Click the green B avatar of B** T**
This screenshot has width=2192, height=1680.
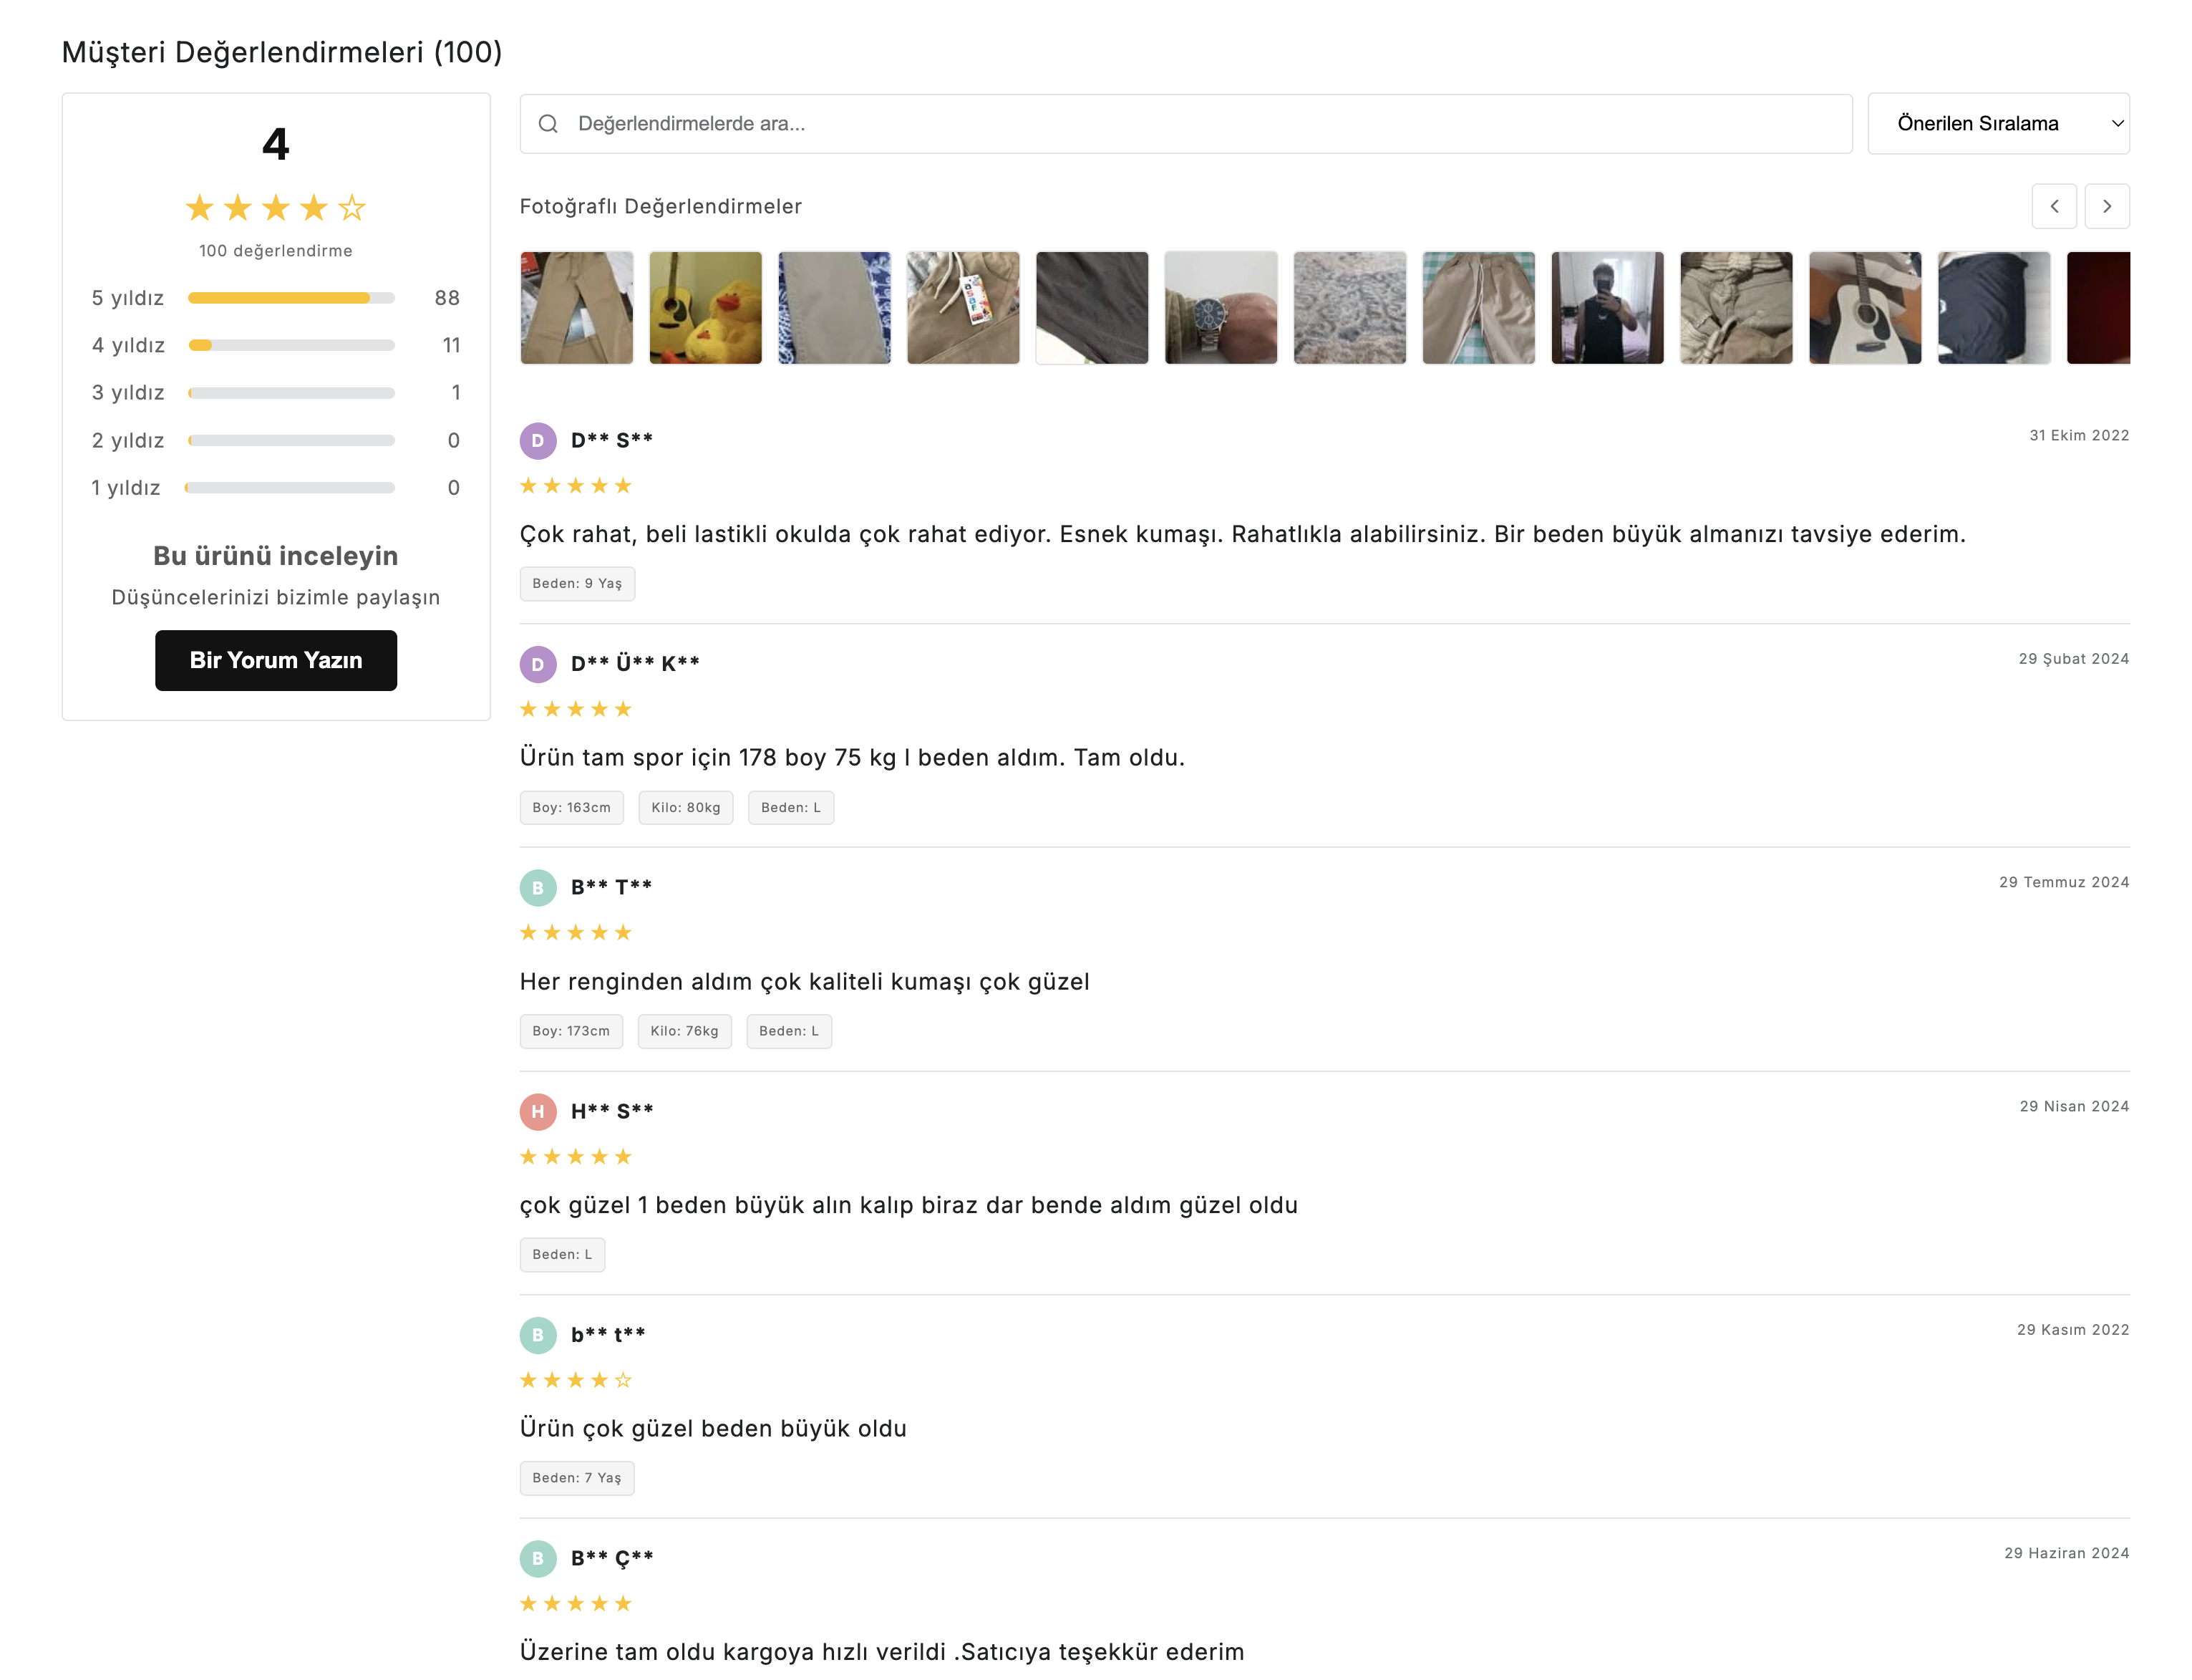click(538, 887)
